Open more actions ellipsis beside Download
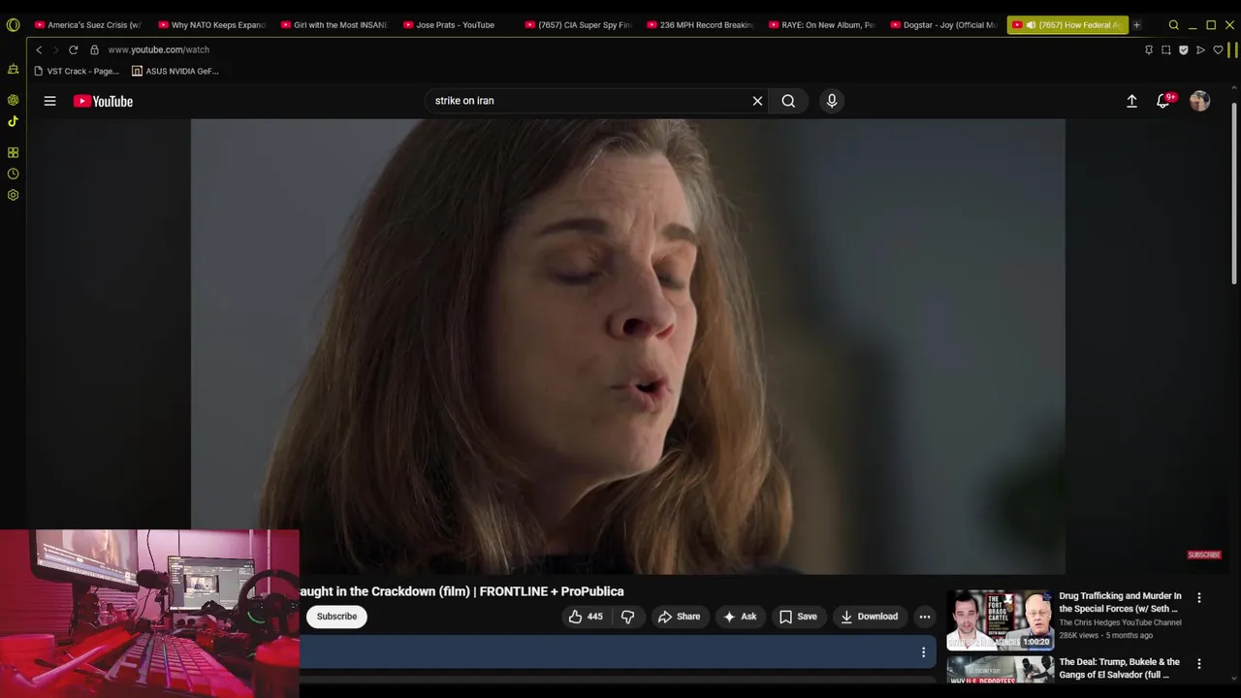 [924, 617]
